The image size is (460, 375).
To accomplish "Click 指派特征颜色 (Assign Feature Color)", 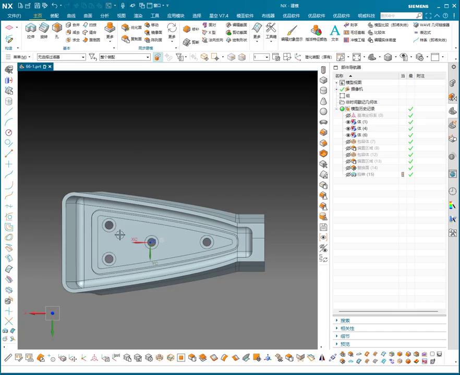I will 316,32.
